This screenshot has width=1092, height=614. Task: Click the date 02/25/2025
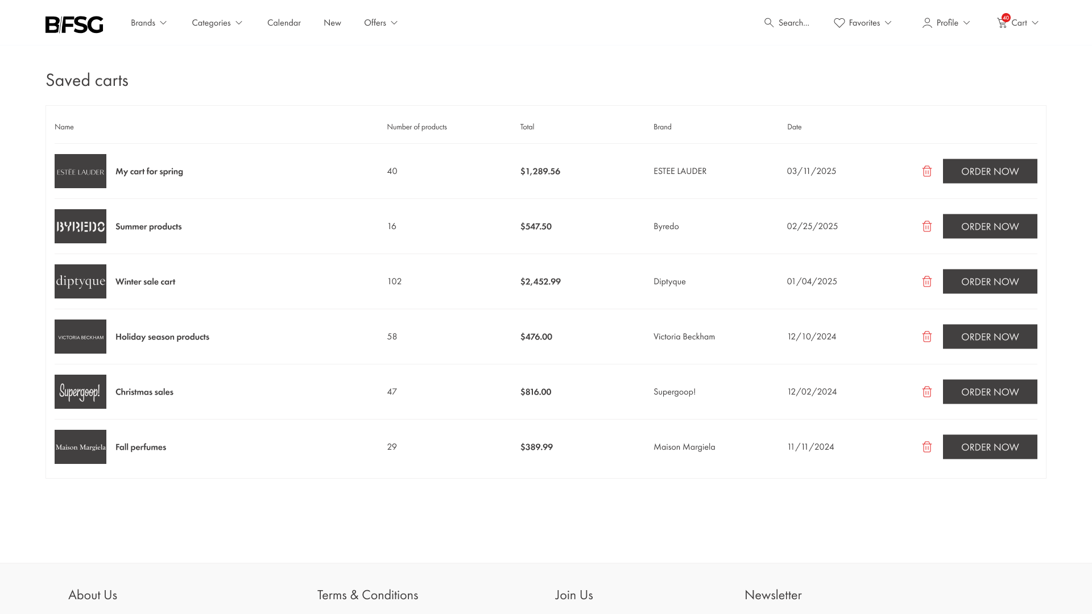812,226
